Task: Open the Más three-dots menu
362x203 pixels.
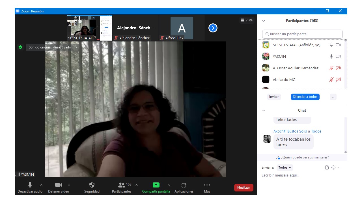Action: (x=207, y=185)
